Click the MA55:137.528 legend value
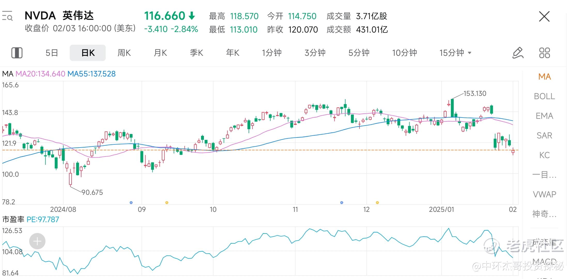This screenshot has width=575, height=279. click(91, 74)
